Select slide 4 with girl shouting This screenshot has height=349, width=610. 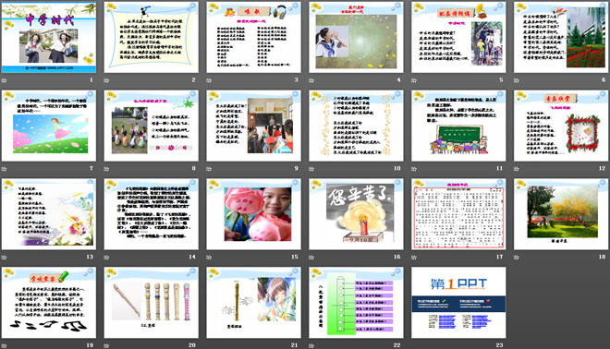[356, 37]
